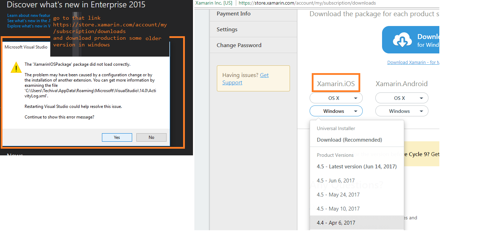Image resolution: width=478 pixels, height=232 pixels.
Task: Click the Xamarin Inc. [US] certificate label
Action: (214, 3)
